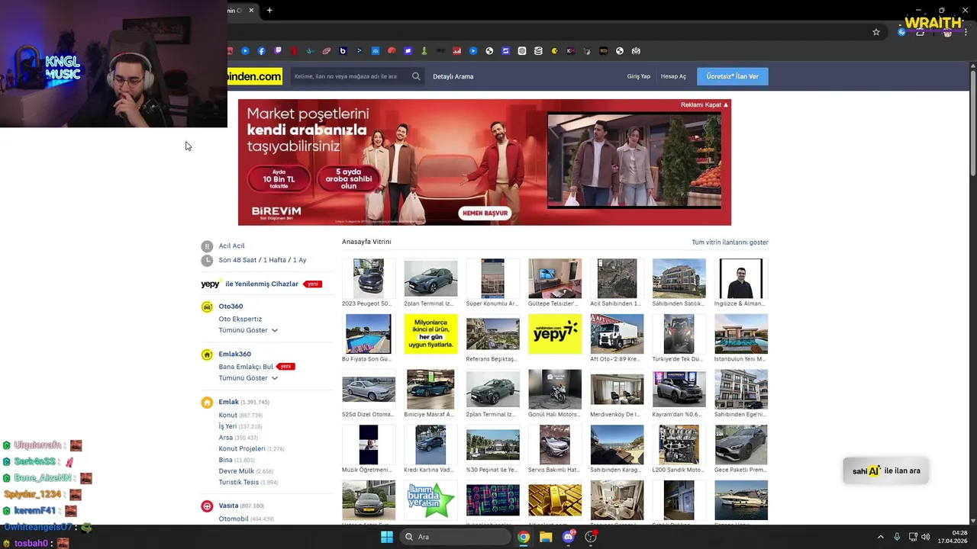977x549 pixels.
Task: Open the Aft Oto truck listing
Action: [617, 334]
